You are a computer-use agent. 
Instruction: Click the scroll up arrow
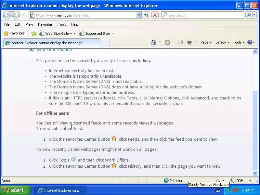pos(255,52)
